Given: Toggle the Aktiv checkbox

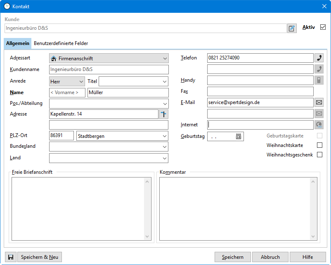Looking at the screenshot, I should pyautogui.click(x=323, y=27).
